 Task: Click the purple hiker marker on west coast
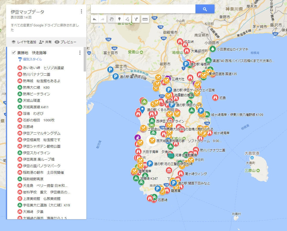point(137,138)
